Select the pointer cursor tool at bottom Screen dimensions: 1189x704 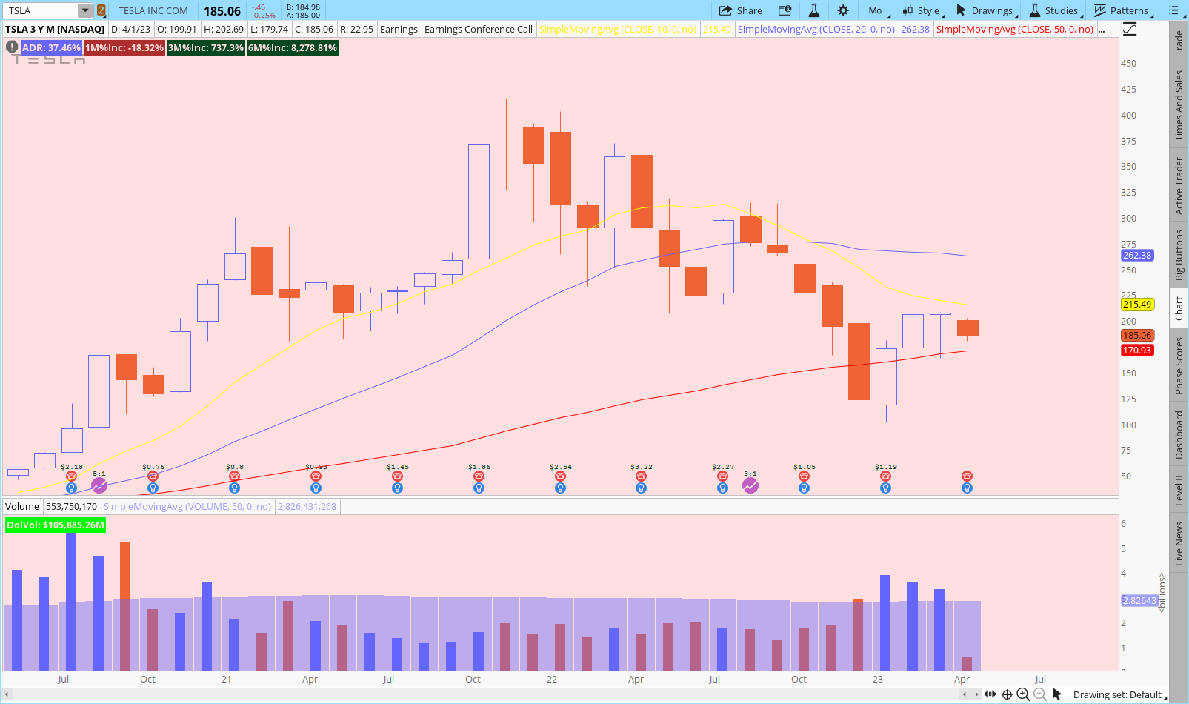click(1057, 694)
